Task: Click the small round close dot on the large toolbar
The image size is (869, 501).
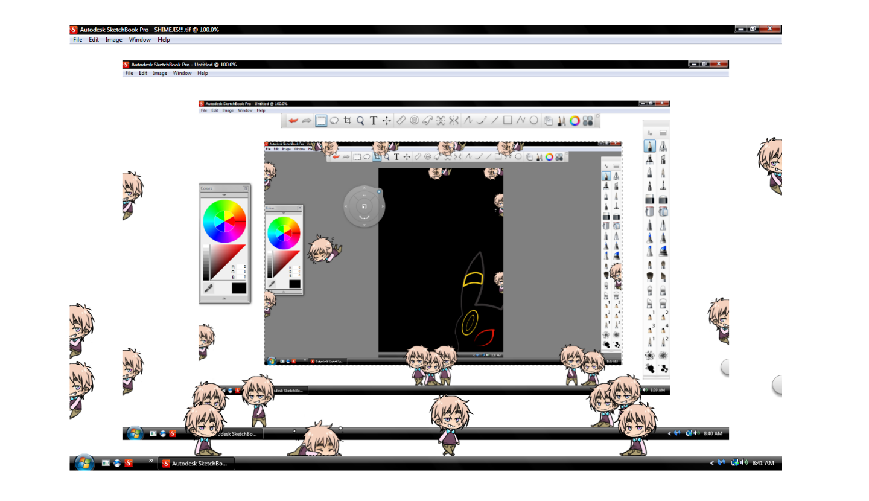Action: click(x=597, y=115)
